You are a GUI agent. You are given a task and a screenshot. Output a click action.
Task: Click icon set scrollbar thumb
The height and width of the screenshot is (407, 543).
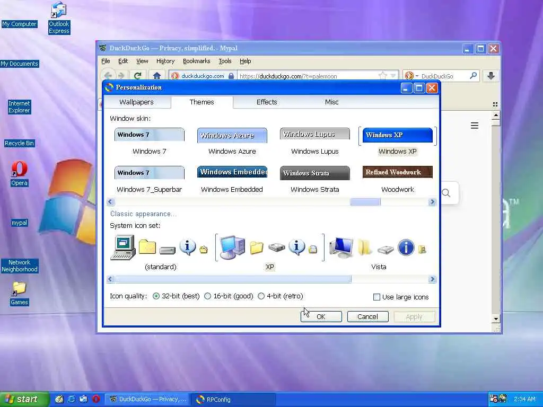coord(233,279)
